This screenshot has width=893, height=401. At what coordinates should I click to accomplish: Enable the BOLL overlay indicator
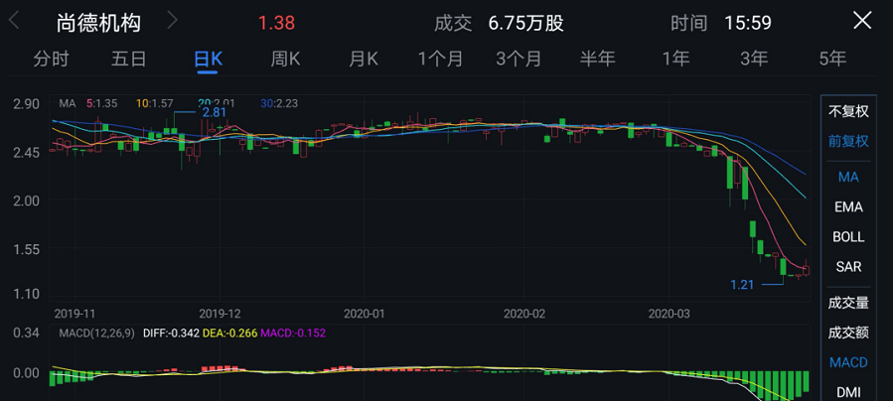(848, 236)
